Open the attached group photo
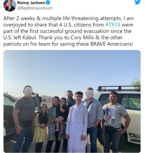145x153 pixels. point(72,101)
